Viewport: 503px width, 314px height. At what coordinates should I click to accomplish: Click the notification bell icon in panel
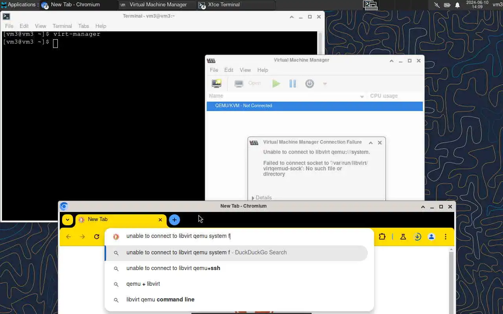pyautogui.click(x=457, y=5)
